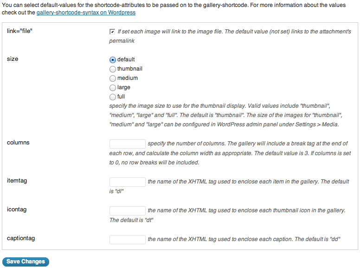Click the itemtag setting label
This screenshot has height=268, width=361.
pyautogui.click(x=17, y=180)
